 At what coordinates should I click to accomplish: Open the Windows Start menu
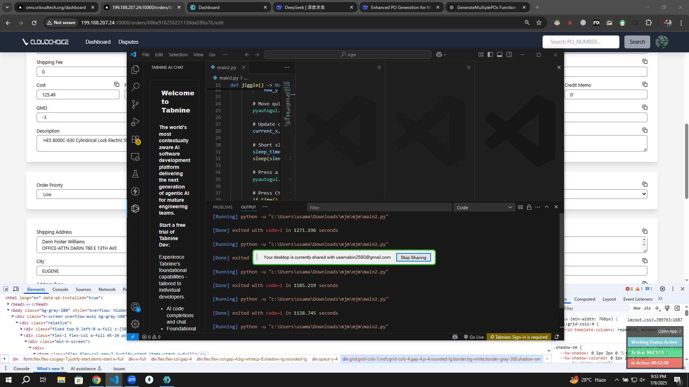click(x=8, y=379)
